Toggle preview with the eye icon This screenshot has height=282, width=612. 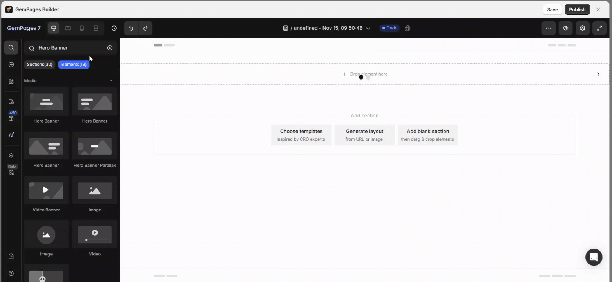[x=565, y=28]
